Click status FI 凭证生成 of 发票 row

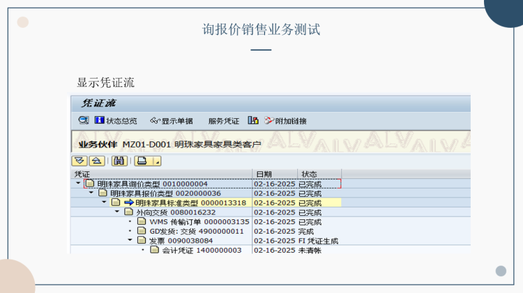point(318,241)
